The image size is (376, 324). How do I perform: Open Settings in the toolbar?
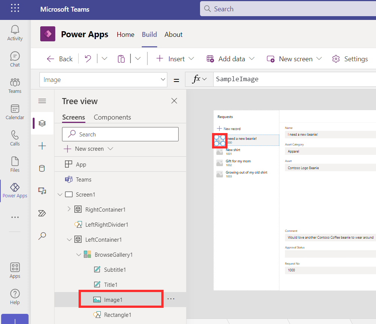(x=350, y=59)
